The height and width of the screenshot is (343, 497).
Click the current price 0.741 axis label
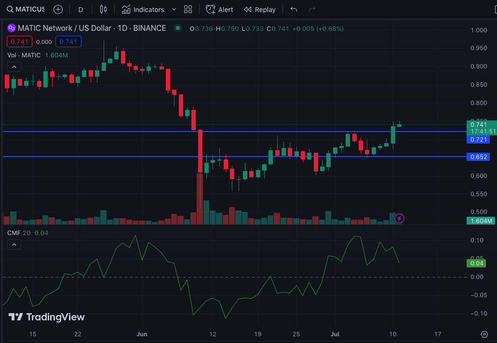[x=482, y=128]
